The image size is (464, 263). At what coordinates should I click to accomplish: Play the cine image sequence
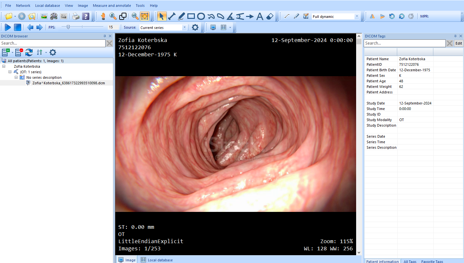[8, 27]
